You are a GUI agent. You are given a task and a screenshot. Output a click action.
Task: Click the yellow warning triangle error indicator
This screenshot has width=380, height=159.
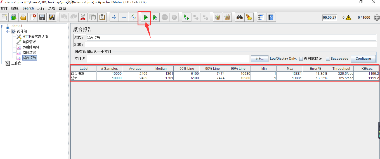click(348, 18)
